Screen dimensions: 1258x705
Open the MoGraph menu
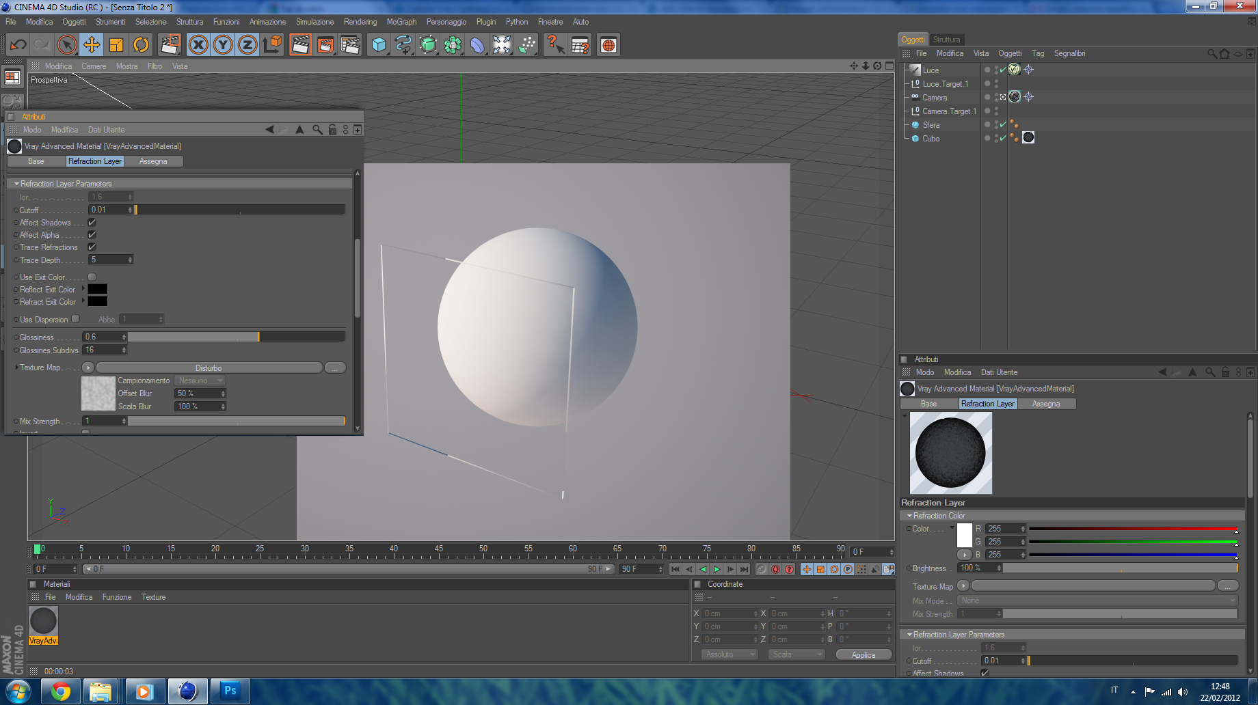click(x=401, y=22)
